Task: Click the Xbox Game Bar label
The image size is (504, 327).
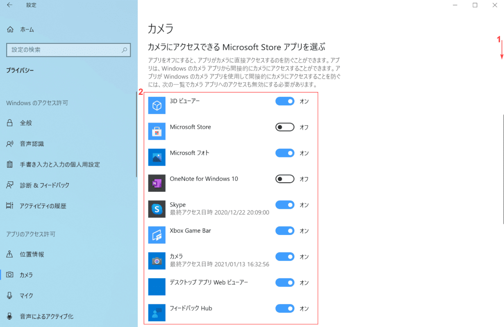Action: click(191, 231)
